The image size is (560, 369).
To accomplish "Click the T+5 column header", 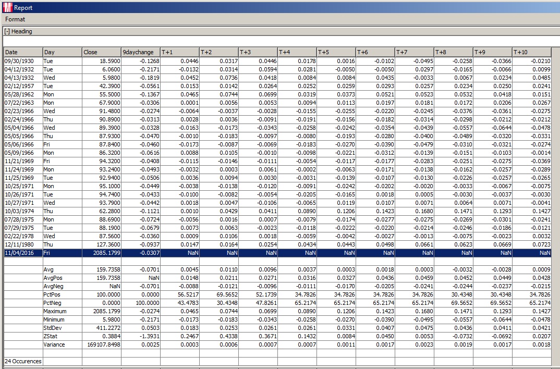I will (336, 52).
